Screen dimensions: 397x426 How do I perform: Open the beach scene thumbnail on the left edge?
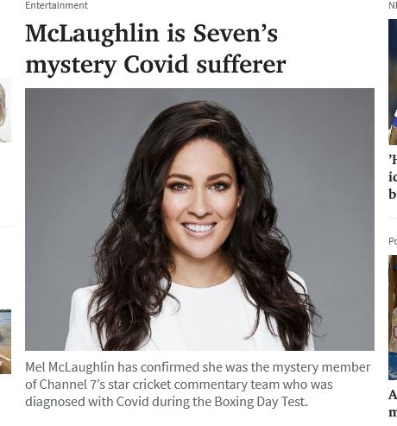coord(5,341)
